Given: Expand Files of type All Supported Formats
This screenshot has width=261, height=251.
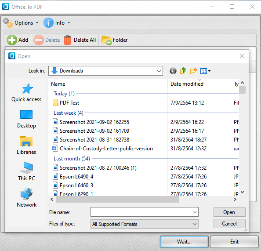Looking at the screenshot, I should (x=145, y=224).
